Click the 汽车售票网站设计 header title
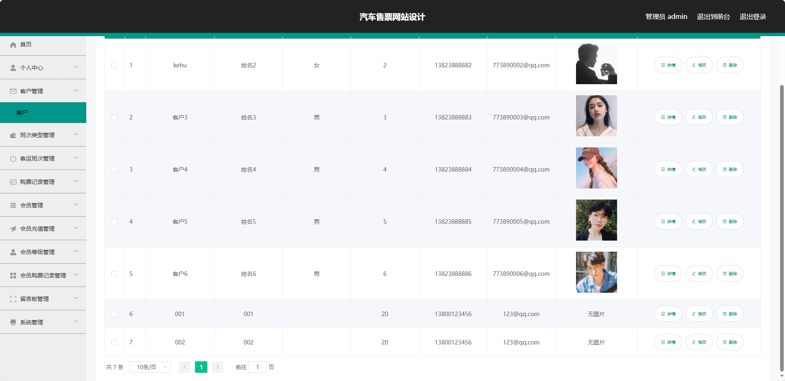 (x=392, y=17)
